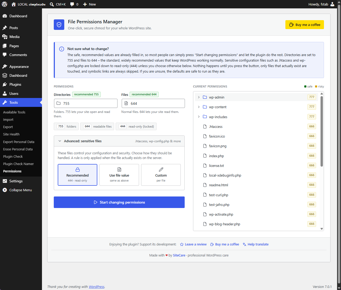Click the yellow Buy me a coffee button
This screenshot has height=290, width=341.
click(305, 25)
